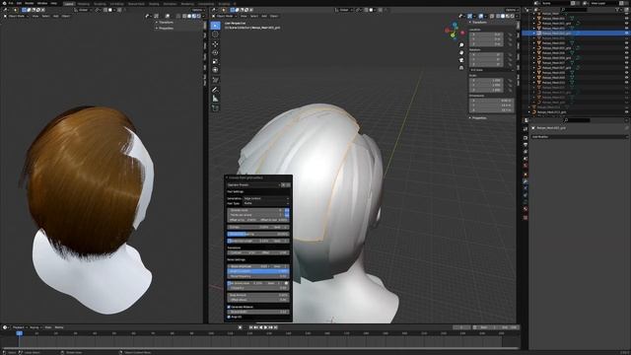The width and height of the screenshot is (631, 355).
Task: Switch to the Shading workspace tab
Action: 154,4
